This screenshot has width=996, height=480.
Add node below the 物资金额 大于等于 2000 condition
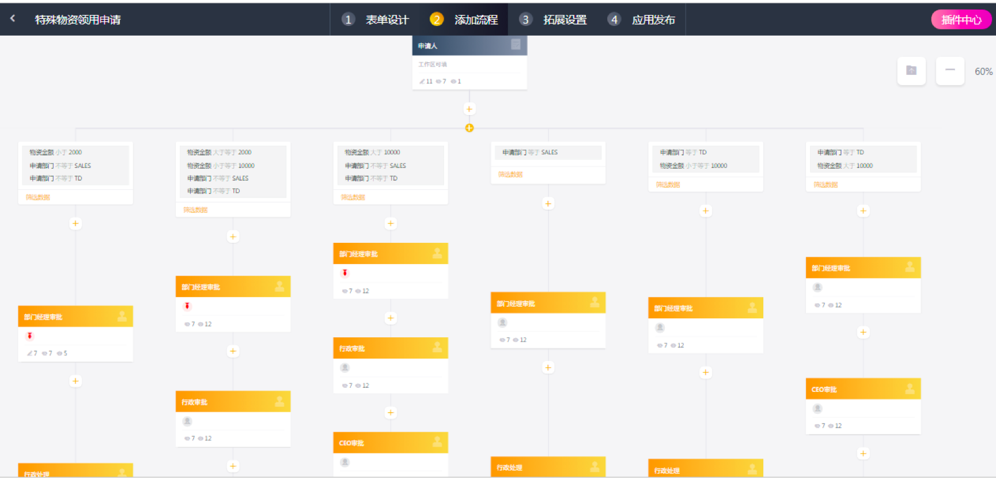pos(233,237)
